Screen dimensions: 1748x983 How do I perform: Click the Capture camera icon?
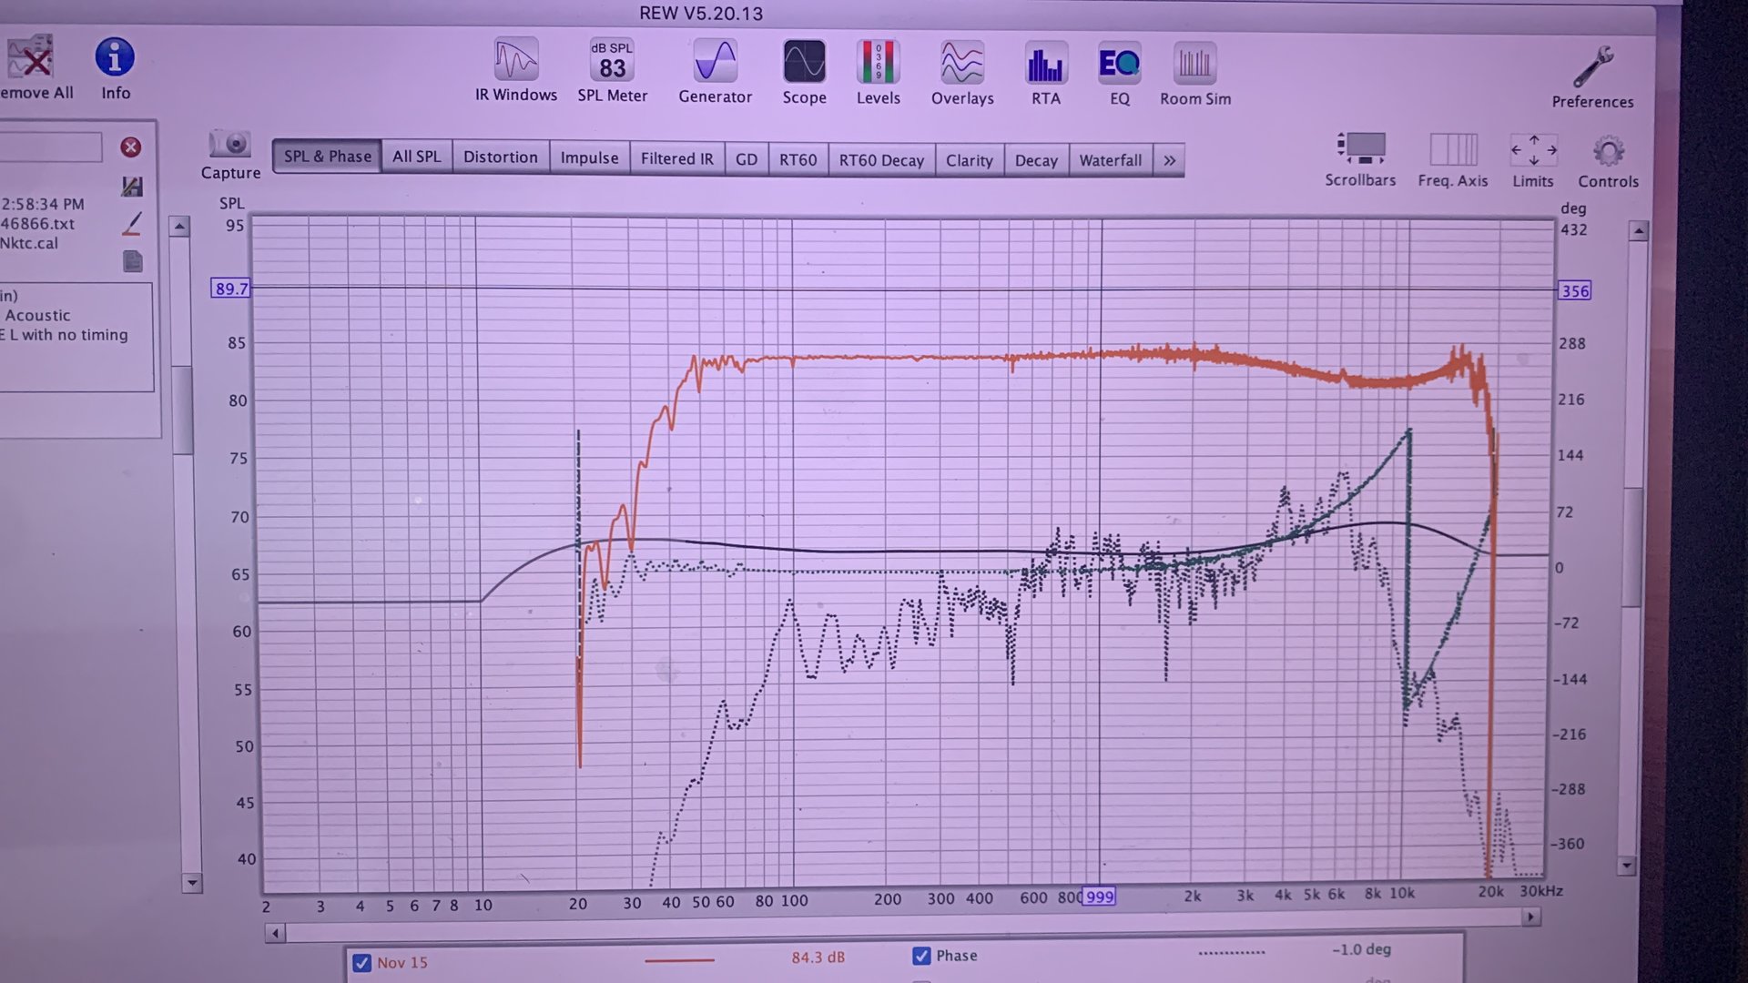point(229,145)
